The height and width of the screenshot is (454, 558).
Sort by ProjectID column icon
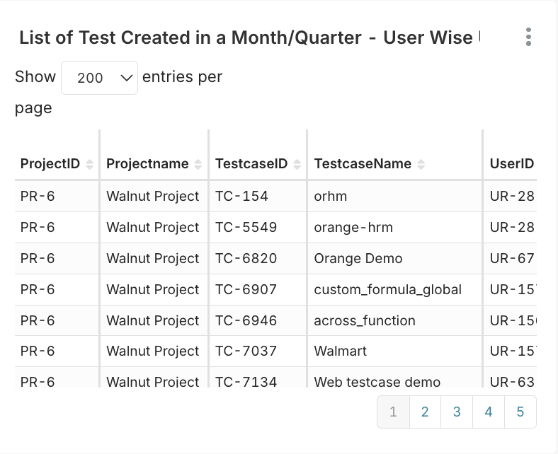(89, 164)
